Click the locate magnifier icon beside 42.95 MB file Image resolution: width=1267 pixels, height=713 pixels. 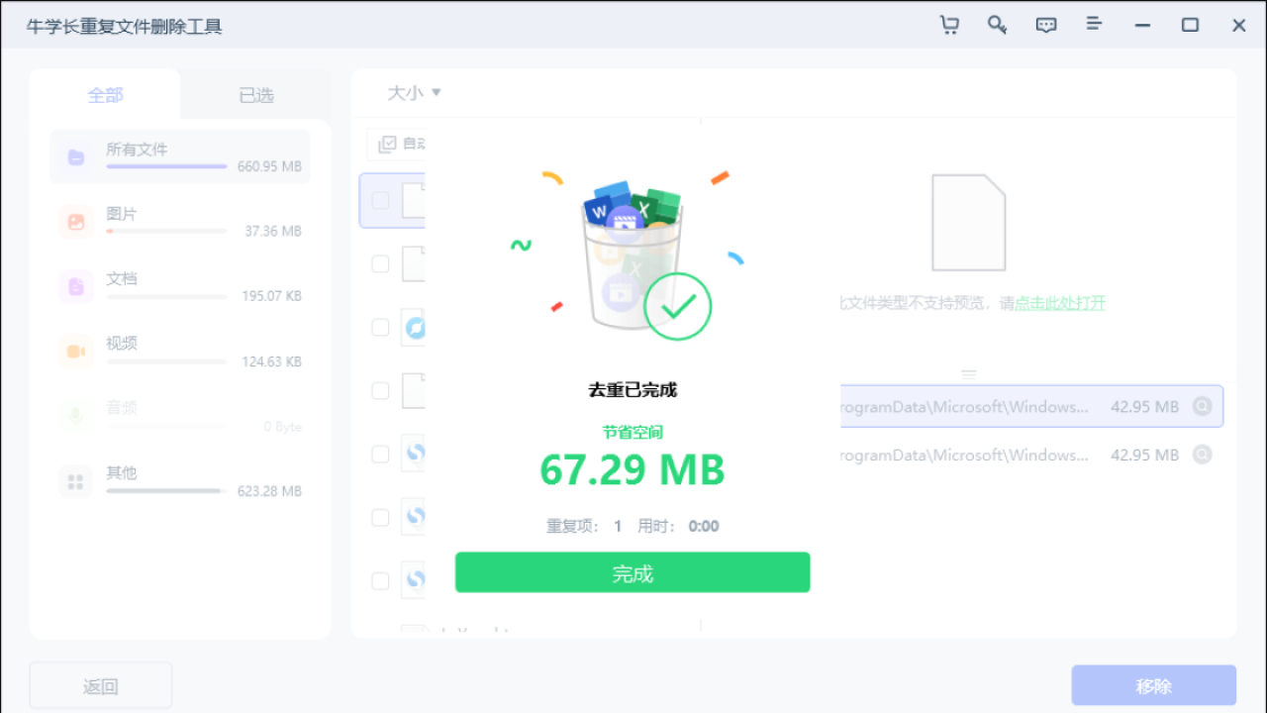(1202, 406)
